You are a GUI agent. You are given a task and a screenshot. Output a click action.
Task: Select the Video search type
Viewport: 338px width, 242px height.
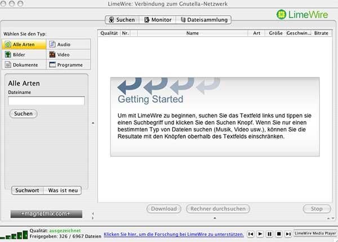[68, 55]
